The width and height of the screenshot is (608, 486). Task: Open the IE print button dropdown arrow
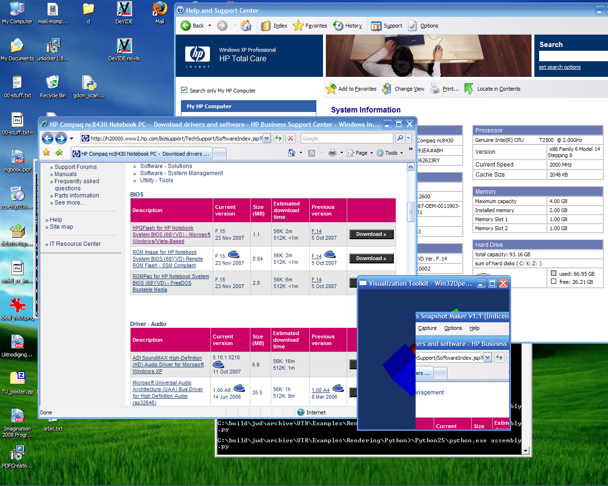(x=341, y=153)
